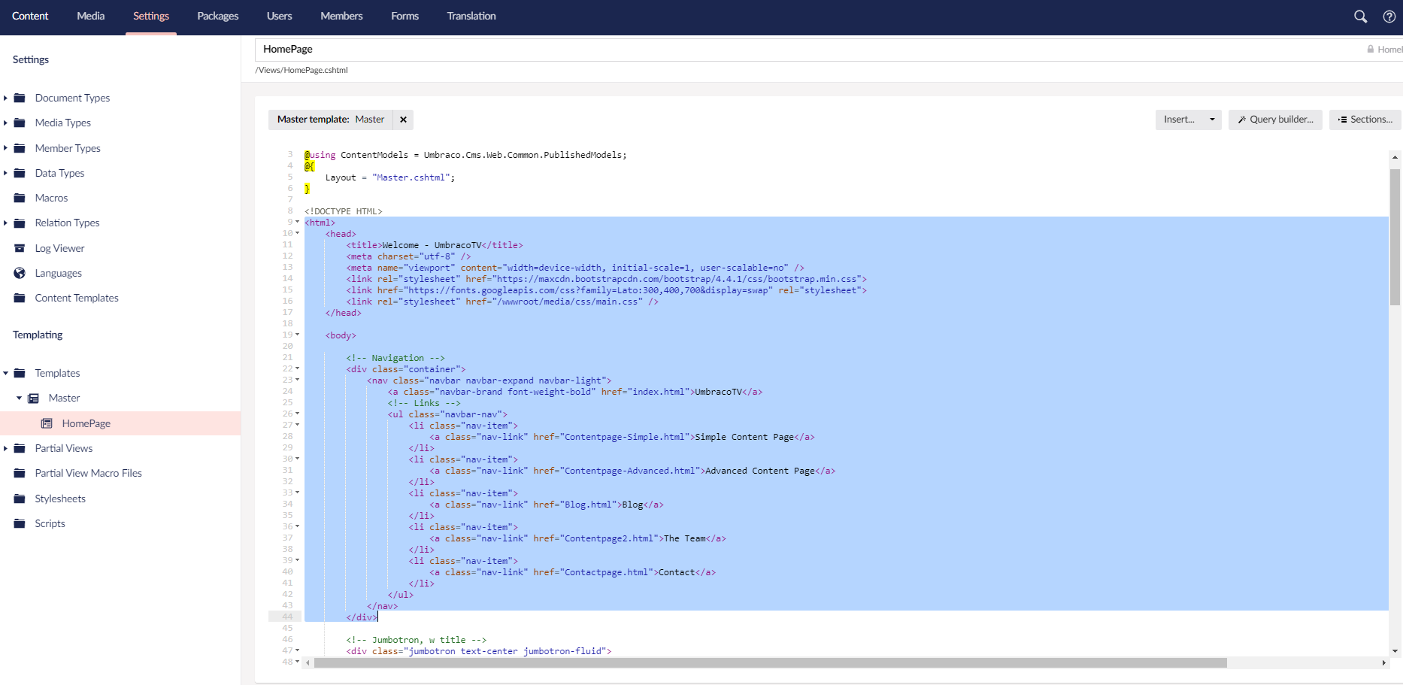Switch to the Media section
Viewport: 1403px width, 685px height.
91,16
